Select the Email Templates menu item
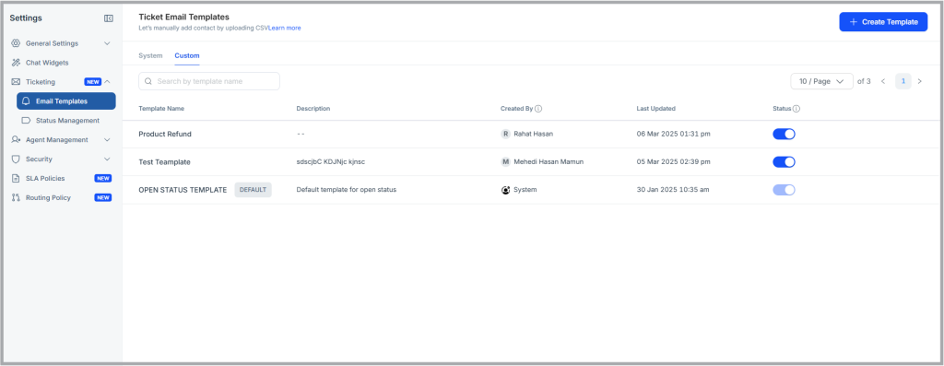The image size is (944, 366). [66, 101]
